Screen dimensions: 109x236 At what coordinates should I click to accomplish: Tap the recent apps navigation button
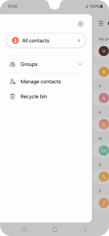coord(24,229)
